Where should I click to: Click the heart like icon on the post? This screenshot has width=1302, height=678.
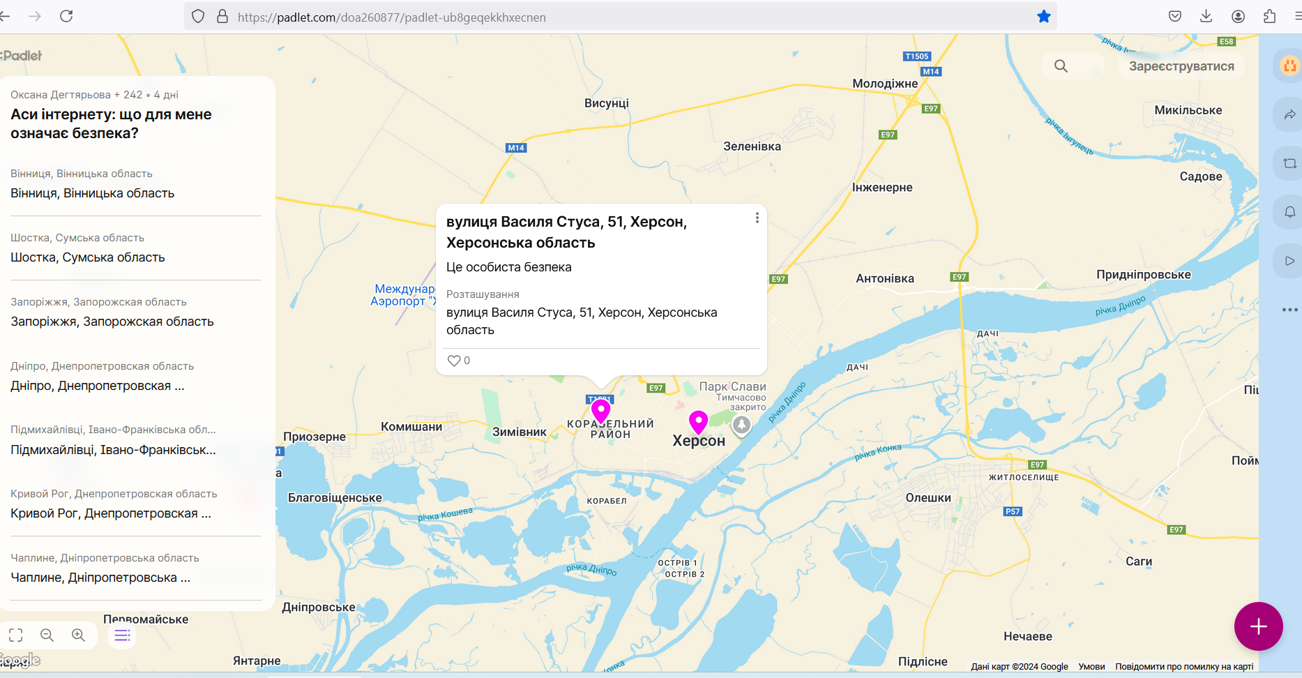(x=454, y=361)
